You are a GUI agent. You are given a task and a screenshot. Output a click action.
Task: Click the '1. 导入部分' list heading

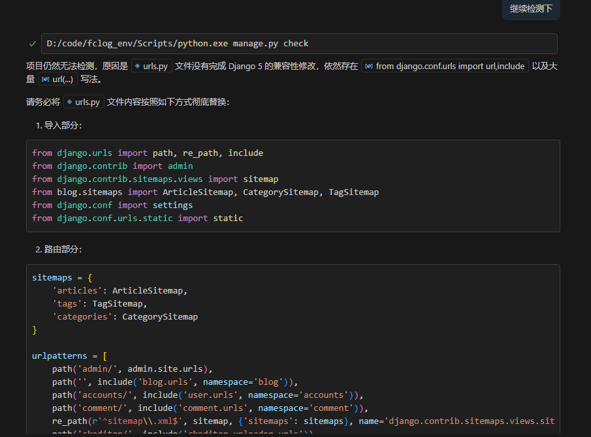(59, 125)
